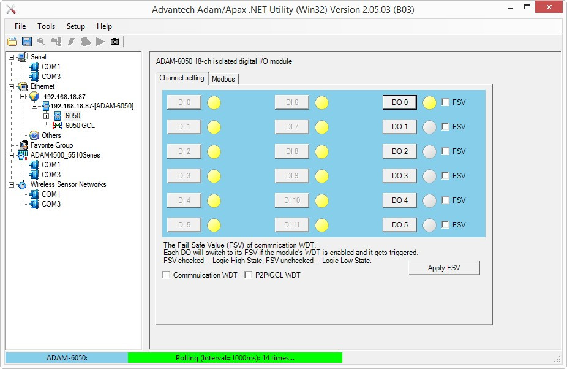The height and width of the screenshot is (369, 567).
Task: Click the 6050 GCL logic icon
Action: point(57,126)
